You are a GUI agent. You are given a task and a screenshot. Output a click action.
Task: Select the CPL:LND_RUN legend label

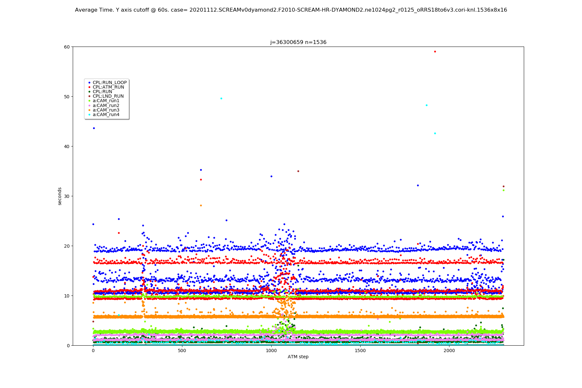pos(108,96)
